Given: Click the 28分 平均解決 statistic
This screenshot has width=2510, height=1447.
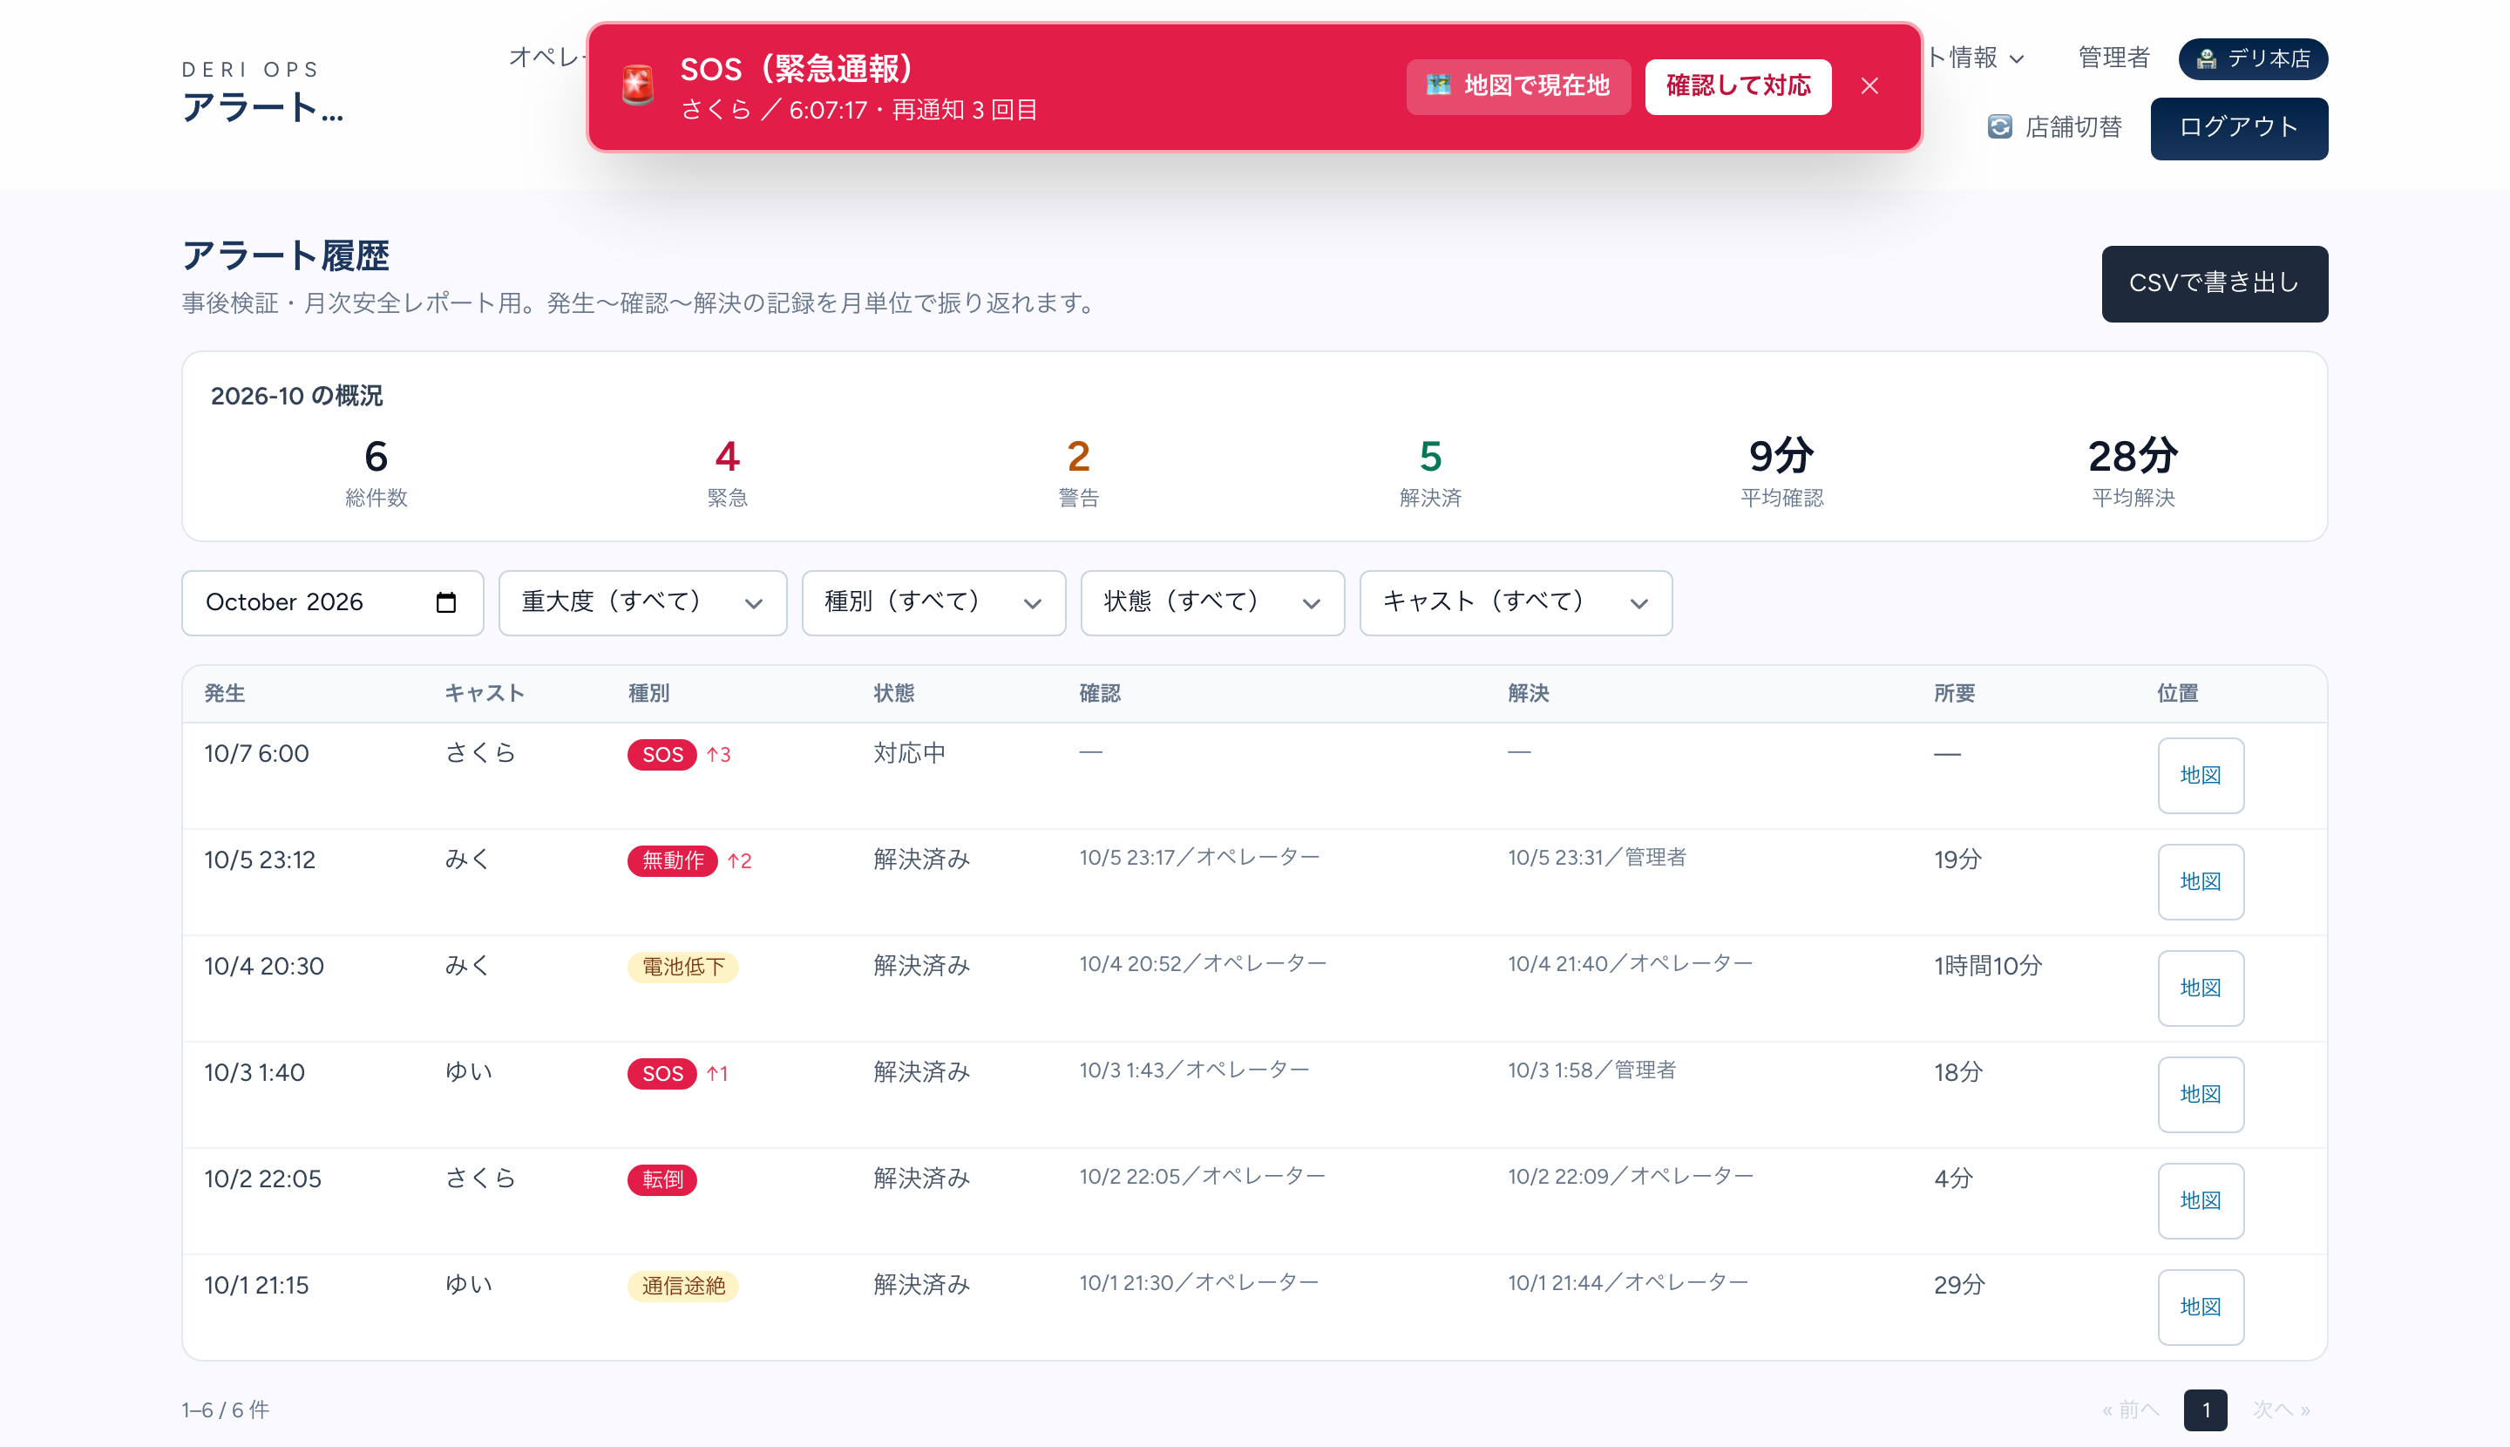Looking at the screenshot, I should pos(2133,472).
